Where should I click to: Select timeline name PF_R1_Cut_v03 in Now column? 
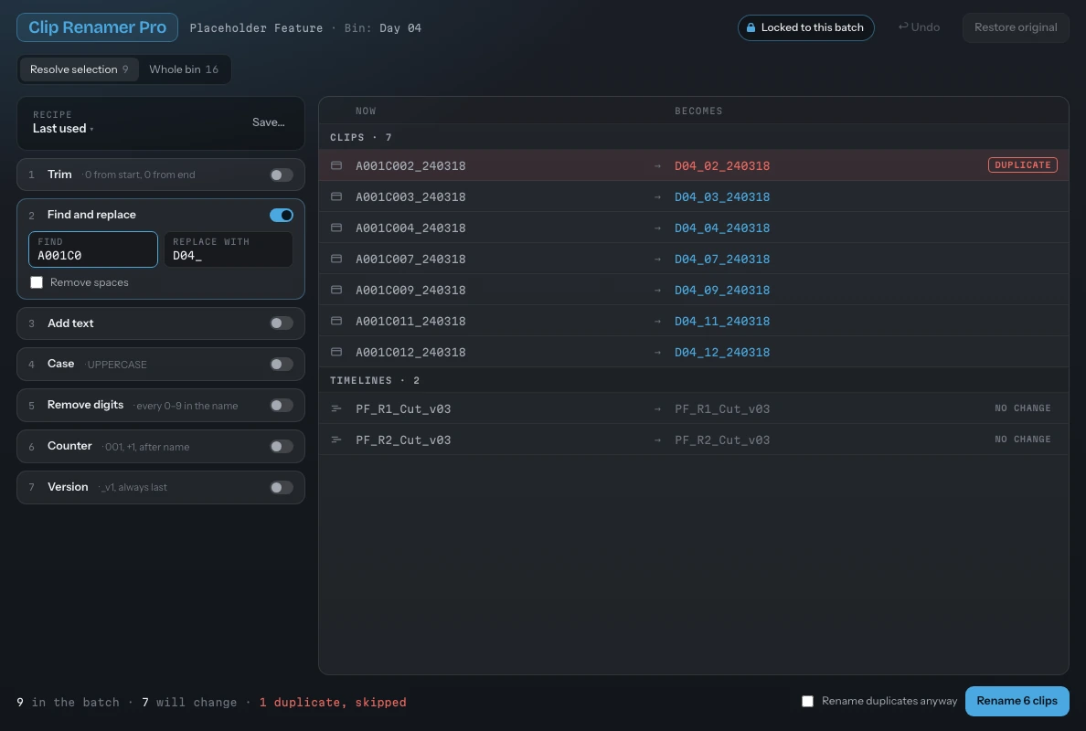click(x=403, y=408)
